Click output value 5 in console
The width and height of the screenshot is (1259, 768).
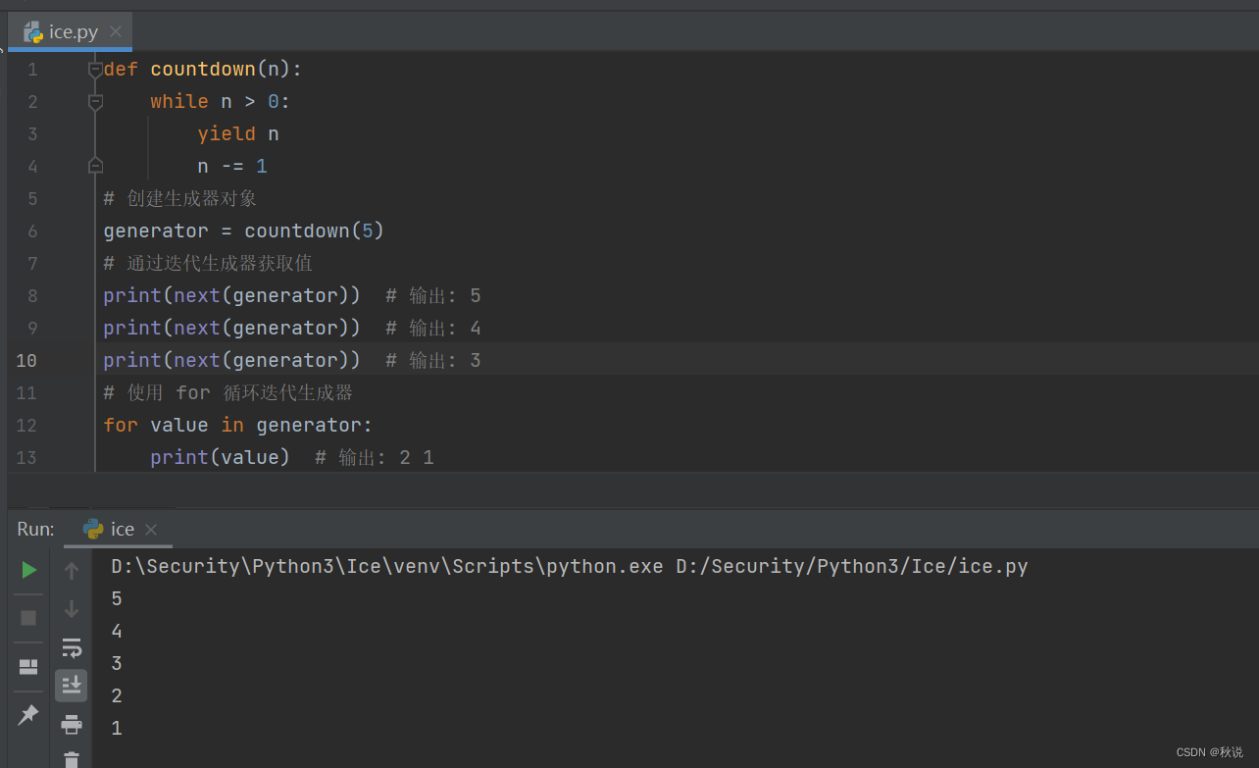click(117, 598)
